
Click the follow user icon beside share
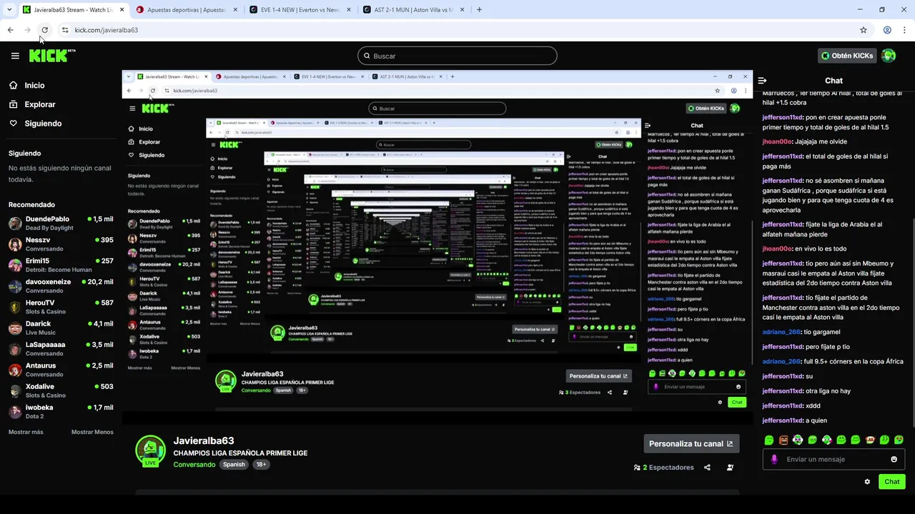click(x=730, y=468)
